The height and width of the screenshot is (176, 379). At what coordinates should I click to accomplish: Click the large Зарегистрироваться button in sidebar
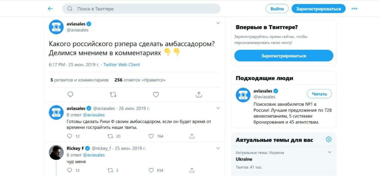(284, 56)
